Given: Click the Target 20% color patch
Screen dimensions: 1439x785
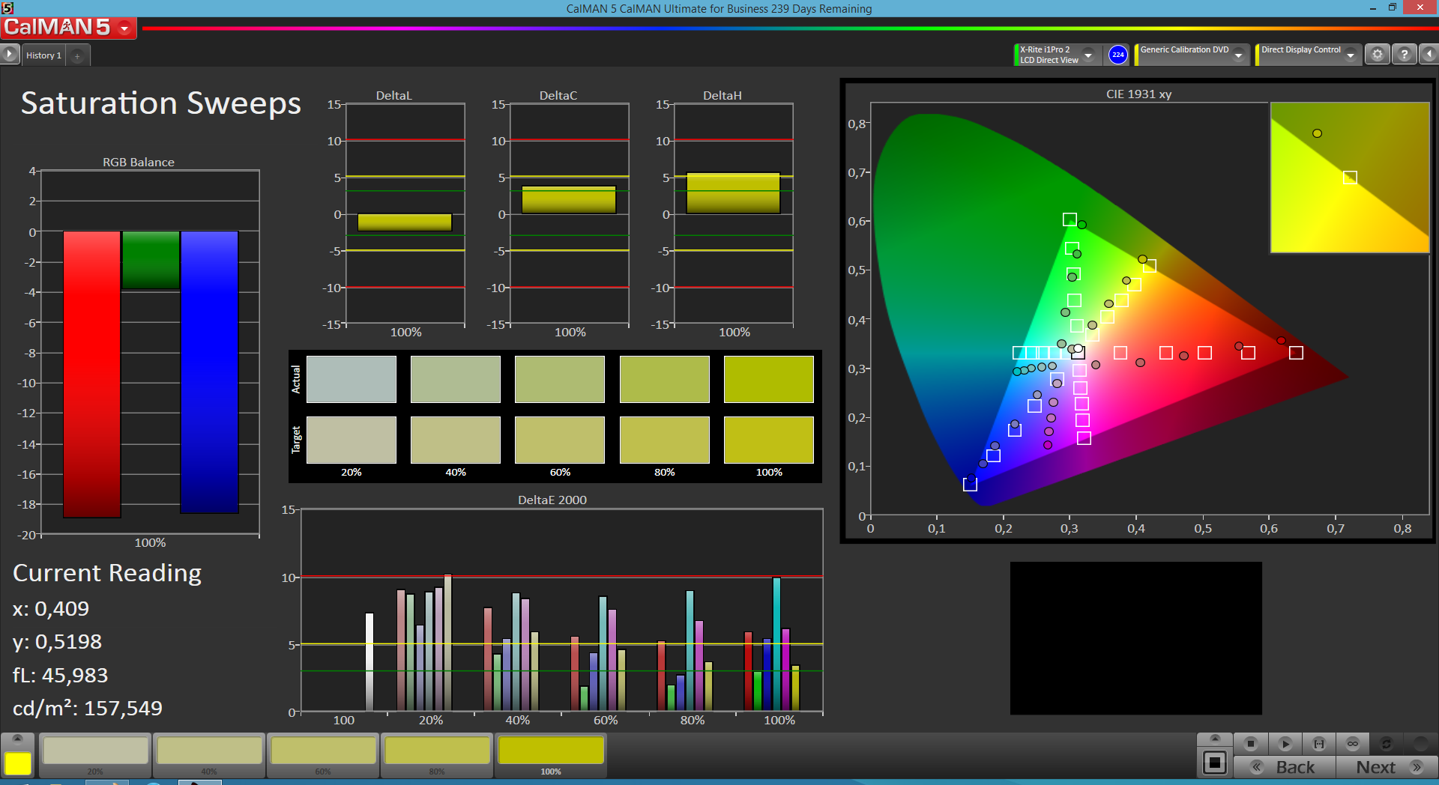Looking at the screenshot, I should pyautogui.click(x=352, y=440).
